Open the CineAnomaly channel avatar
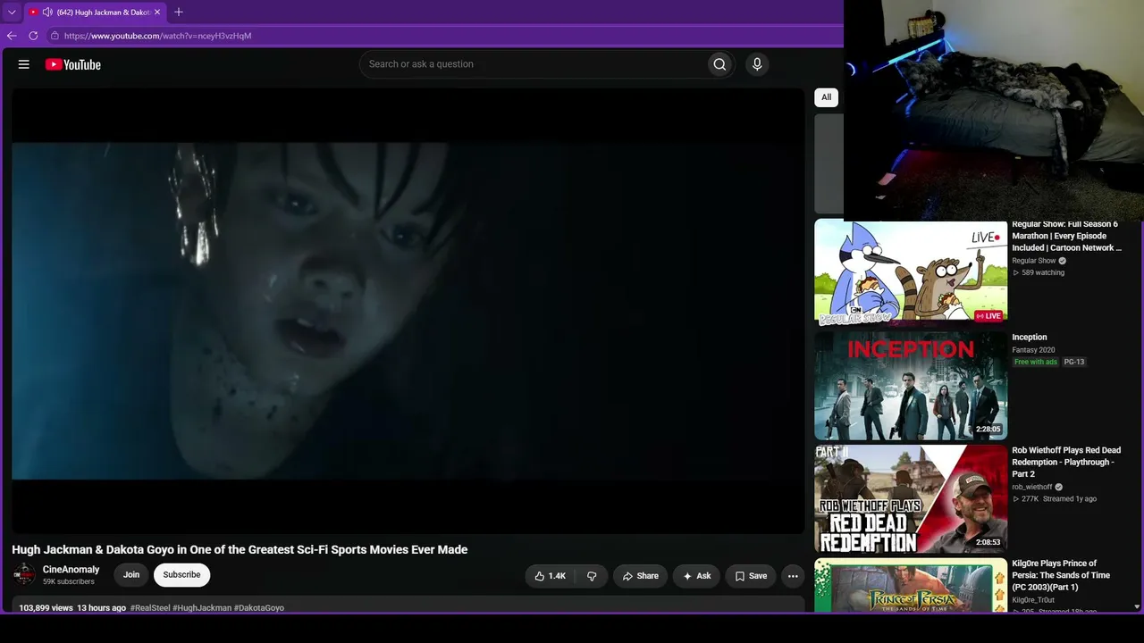This screenshot has height=643, width=1144. (x=24, y=575)
